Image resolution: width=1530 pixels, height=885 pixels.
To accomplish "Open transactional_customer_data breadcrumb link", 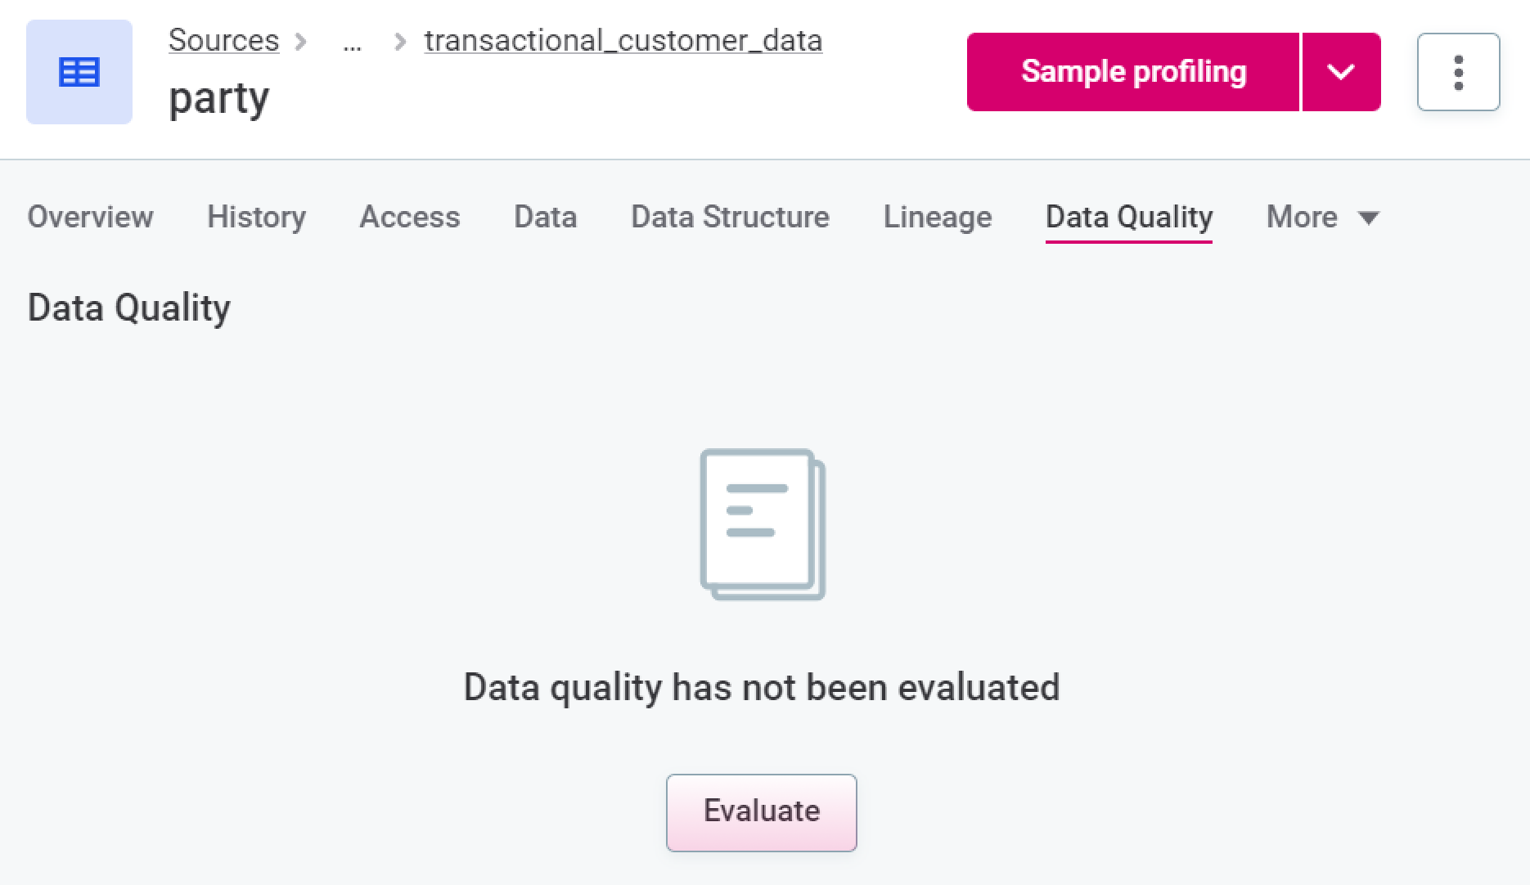I will point(623,40).
